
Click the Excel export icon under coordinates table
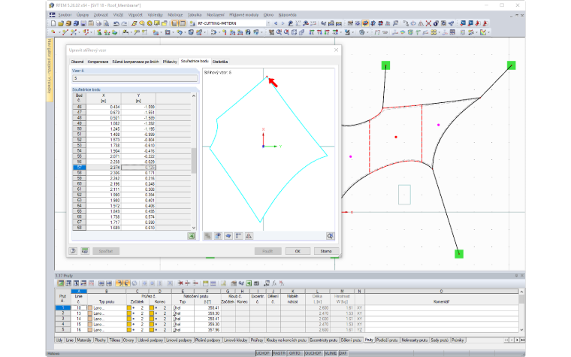[192, 236]
